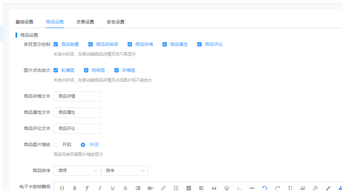Go to the 基础设置 tab
Screen dimensions: 342x191
click(24, 22)
